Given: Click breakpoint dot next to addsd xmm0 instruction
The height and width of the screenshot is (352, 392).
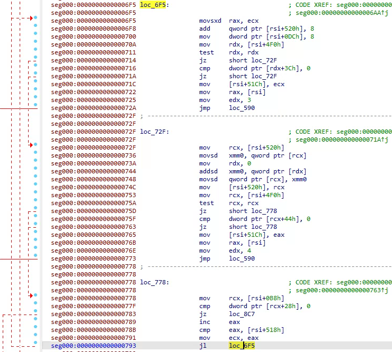Looking at the screenshot, I should click(35, 171).
